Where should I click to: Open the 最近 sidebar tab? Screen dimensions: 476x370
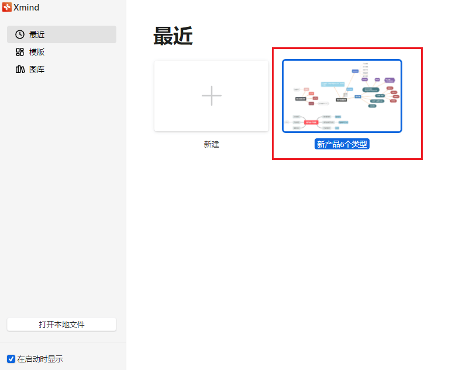pos(61,34)
